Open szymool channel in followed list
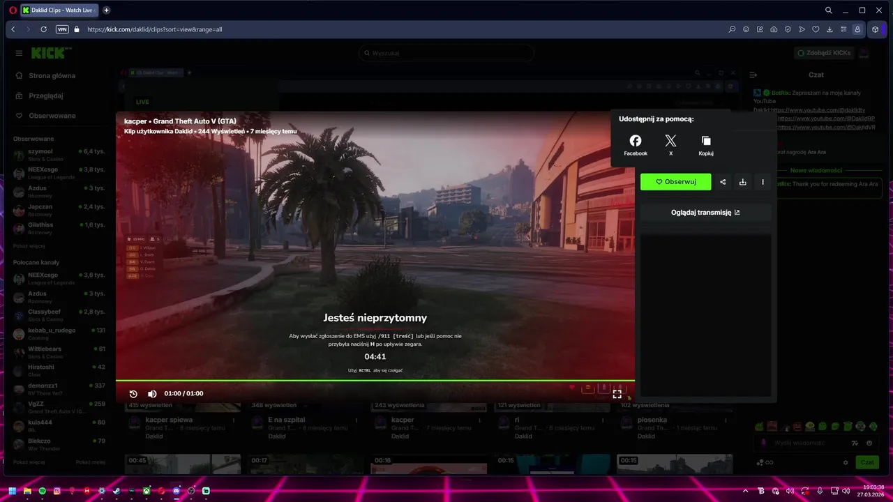Image resolution: width=893 pixels, height=502 pixels. 59,154
